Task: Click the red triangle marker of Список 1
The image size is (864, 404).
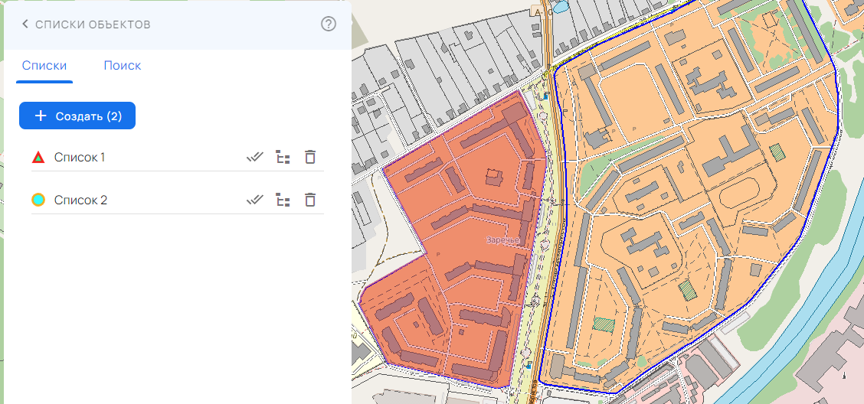Action: point(38,158)
